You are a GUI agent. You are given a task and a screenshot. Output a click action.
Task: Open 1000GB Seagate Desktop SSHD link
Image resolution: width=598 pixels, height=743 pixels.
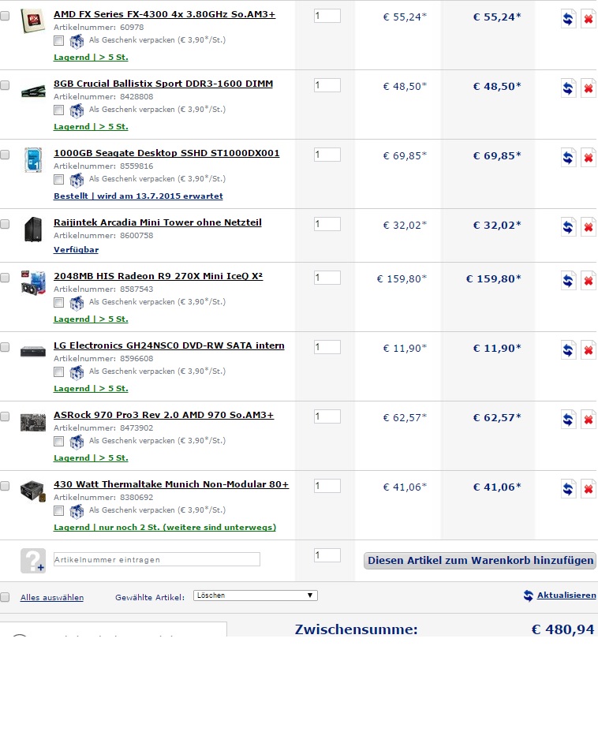166,153
